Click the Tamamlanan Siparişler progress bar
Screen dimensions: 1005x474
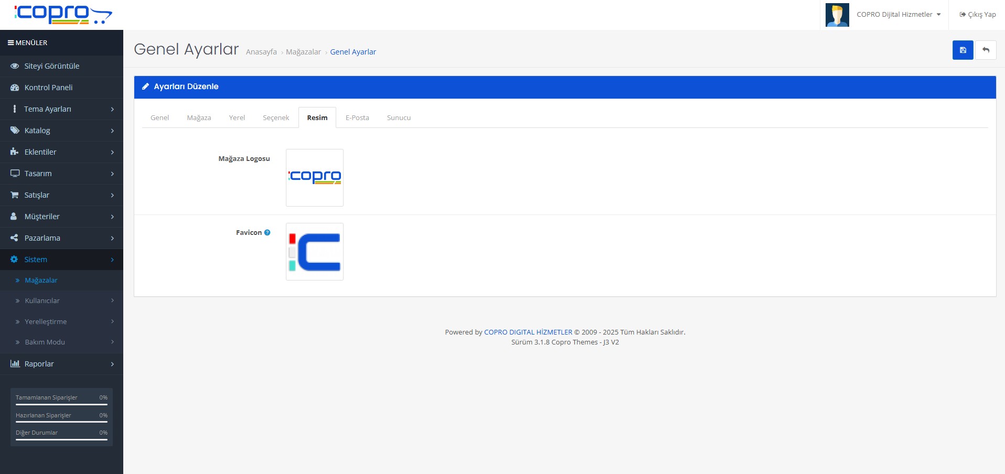(x=61, y=404)
